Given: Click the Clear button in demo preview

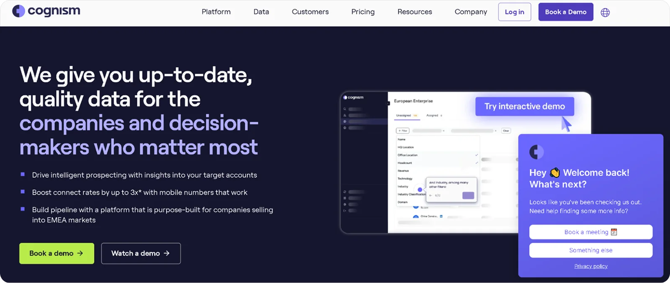Looking at the screenshot, I should click(506, 131).
